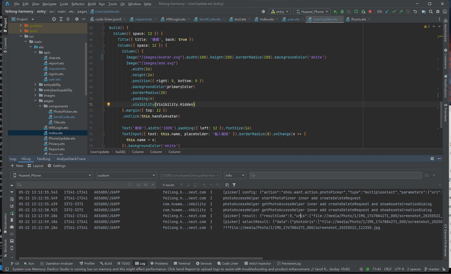This screenshot has height=274, width=451.
Task: Take a device screenshot using camera icon
Action: pos(12,227)
